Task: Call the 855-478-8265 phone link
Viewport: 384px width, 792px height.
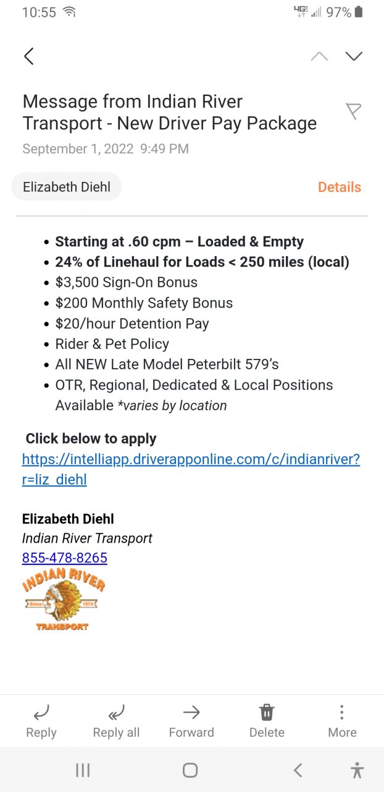Action: [65, 558]
